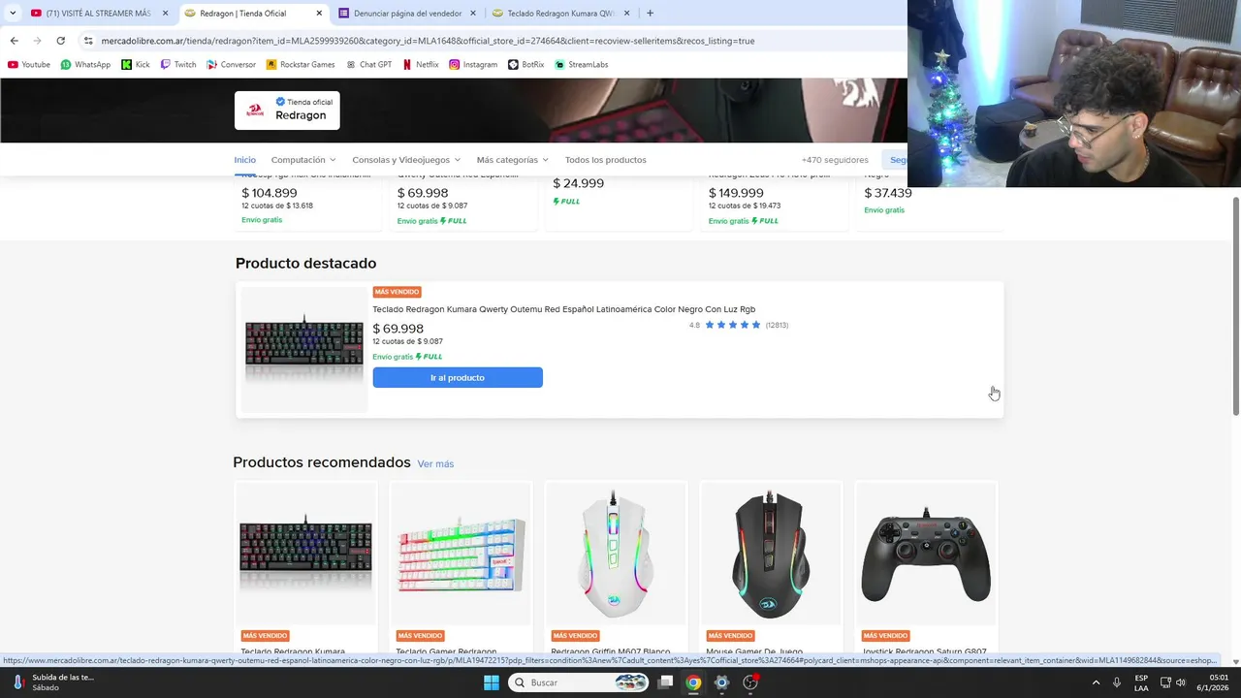
Task: Open the white Redragon keyboard thumbnail
Action: click(x=461, y=553)
